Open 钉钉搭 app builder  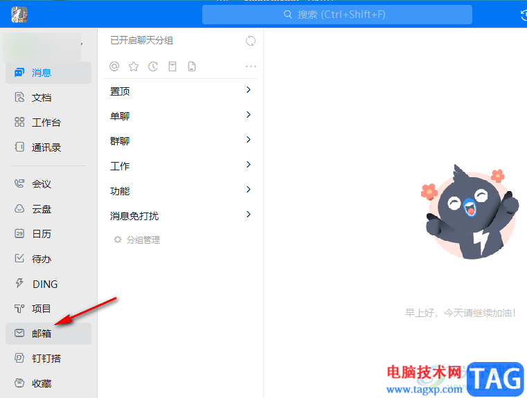48,359
